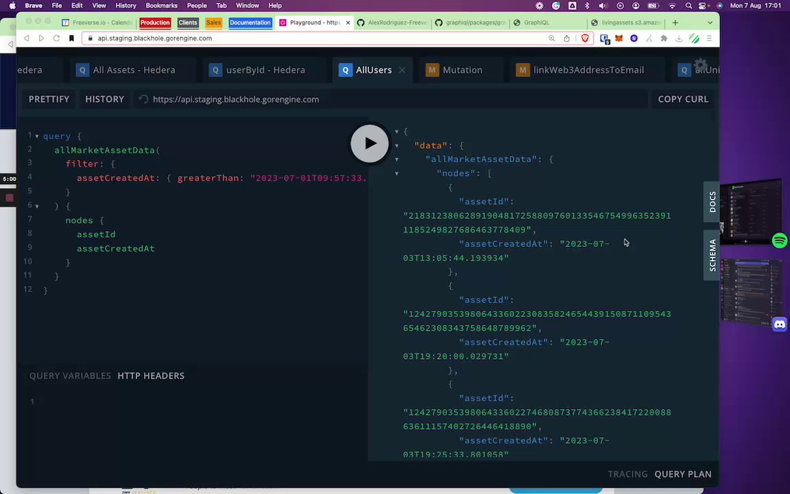Collapse the "data" object in results
The height and width of the screenshot is (494, 790).
pyautogui.click(x=397, y=145)
